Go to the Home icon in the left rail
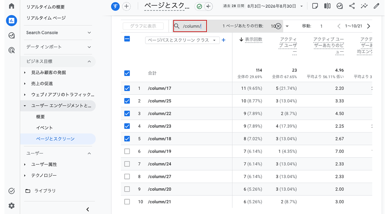389x214 pixels. pos(11,6)
